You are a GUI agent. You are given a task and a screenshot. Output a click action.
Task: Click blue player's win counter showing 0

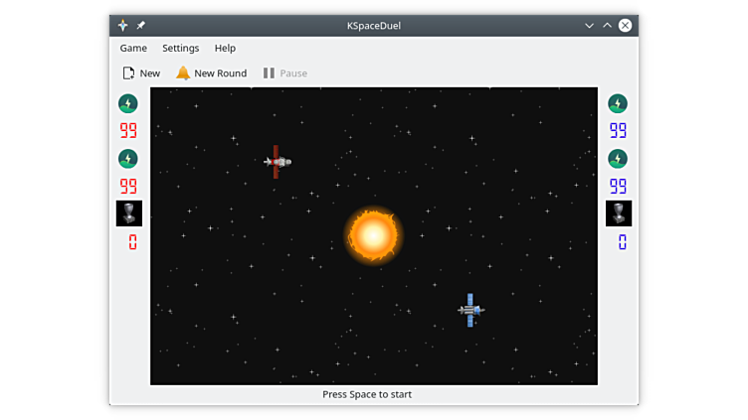pyautogui.click(x=622, y=242)
